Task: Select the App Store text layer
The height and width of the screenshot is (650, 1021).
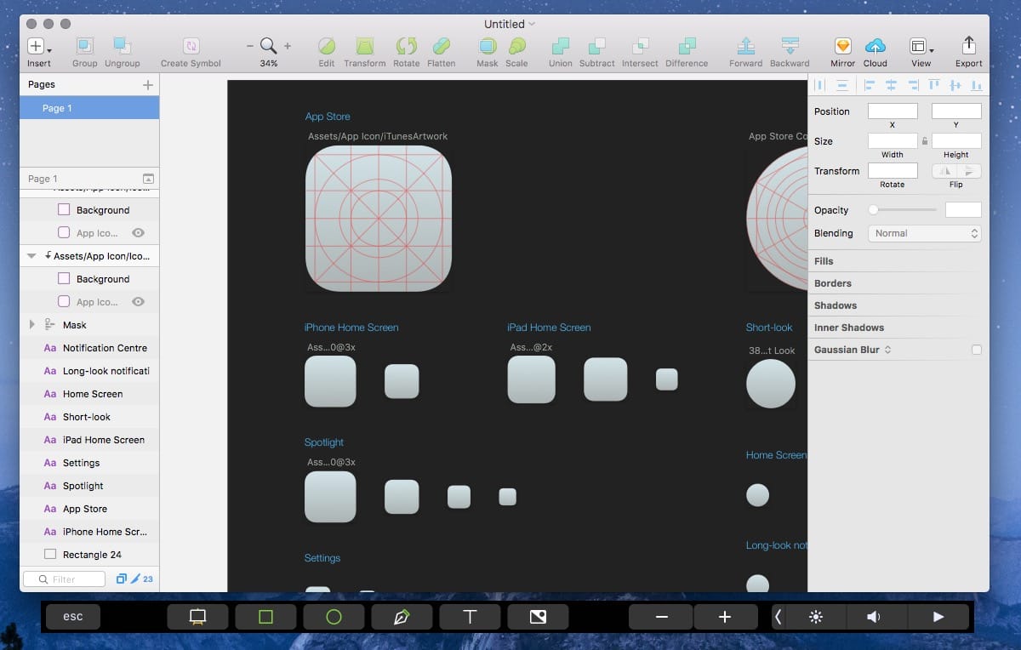Action: point(89,509)
